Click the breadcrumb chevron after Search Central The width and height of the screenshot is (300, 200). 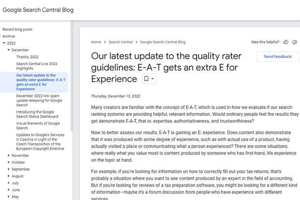coord(136,42)
